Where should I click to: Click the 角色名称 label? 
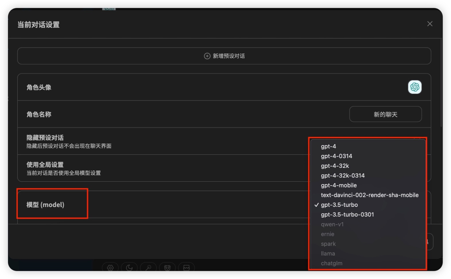39,114
